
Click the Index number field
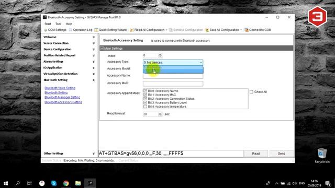pos(151,55)
